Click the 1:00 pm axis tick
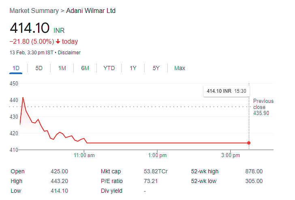Screen dimensions: 295x200 tap(157, 155)
